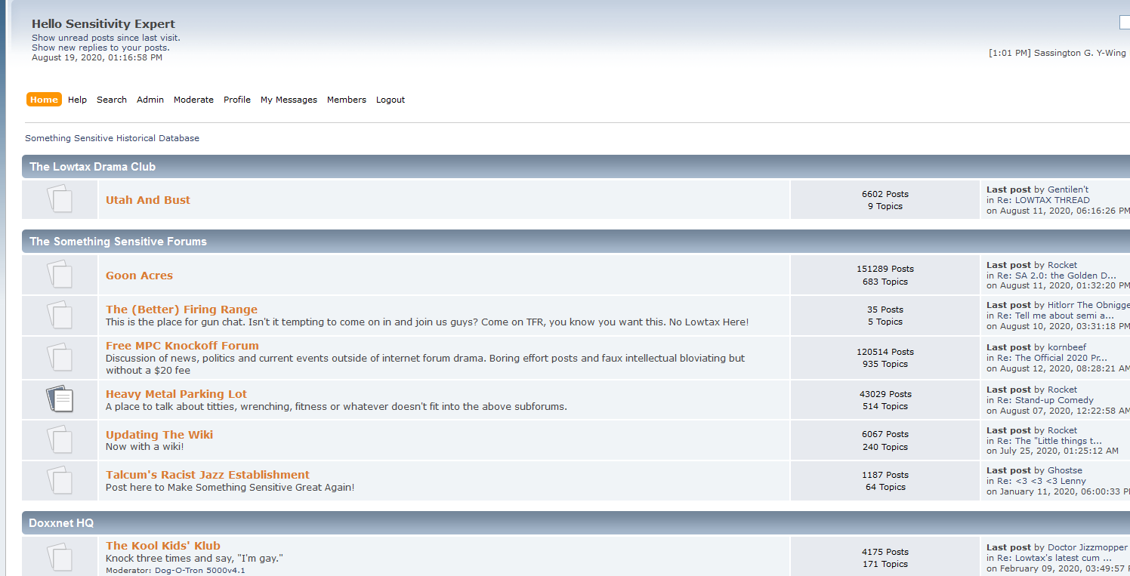1130x576 pixels.
Task: Click the 4175 Posts count text
Action: click(885, 552)
